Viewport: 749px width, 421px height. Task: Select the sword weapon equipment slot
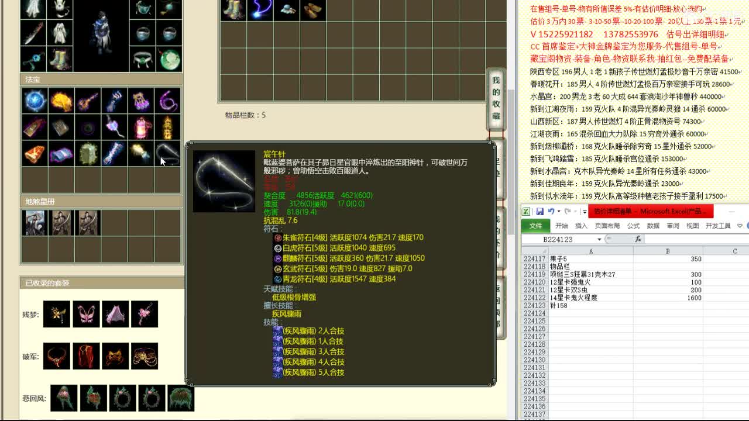33,33
